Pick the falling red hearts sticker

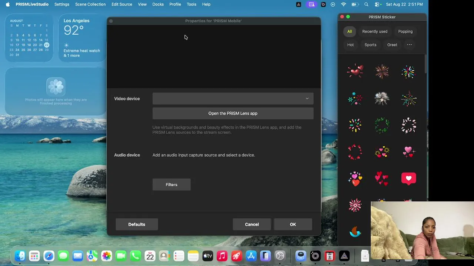point(382,179)
